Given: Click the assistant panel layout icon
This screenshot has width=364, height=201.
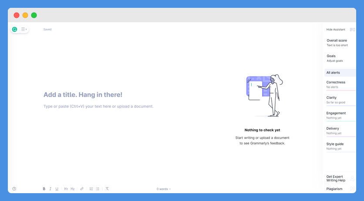Looking at the screenshot, I should click(x=352, y=30).
